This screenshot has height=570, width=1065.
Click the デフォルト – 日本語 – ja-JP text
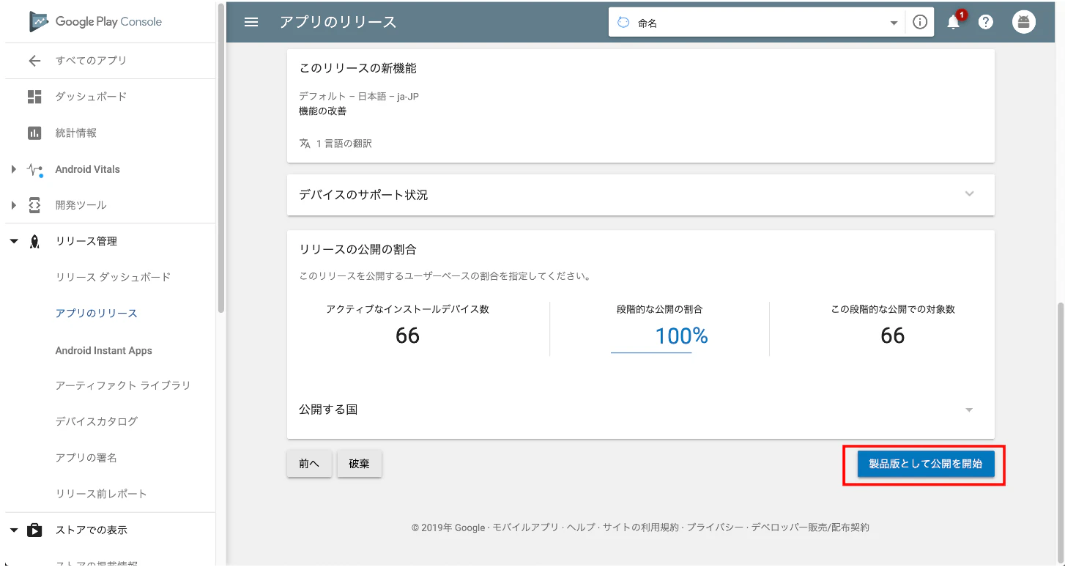pyautogui.click(x=359, y=97)
